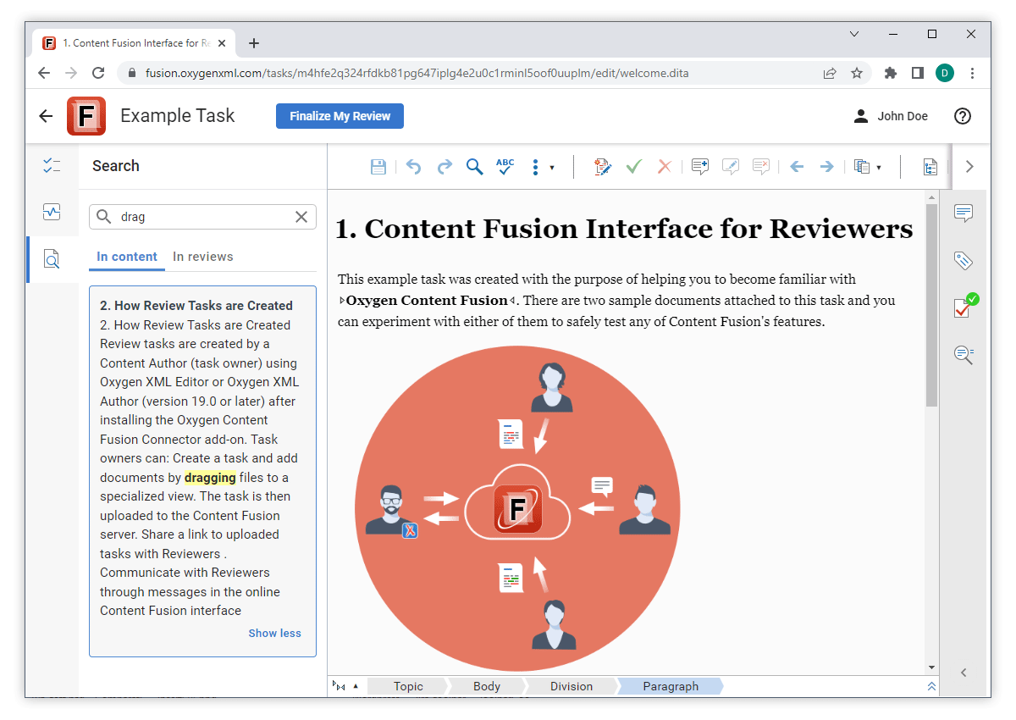This screenshot has height=720, width=1016.
Task: Click Finalize My Review button
Action: [340, 116]
